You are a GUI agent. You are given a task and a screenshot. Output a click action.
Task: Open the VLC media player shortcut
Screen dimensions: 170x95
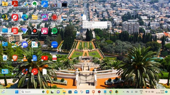pyautogui.click(x=25, y=58)
